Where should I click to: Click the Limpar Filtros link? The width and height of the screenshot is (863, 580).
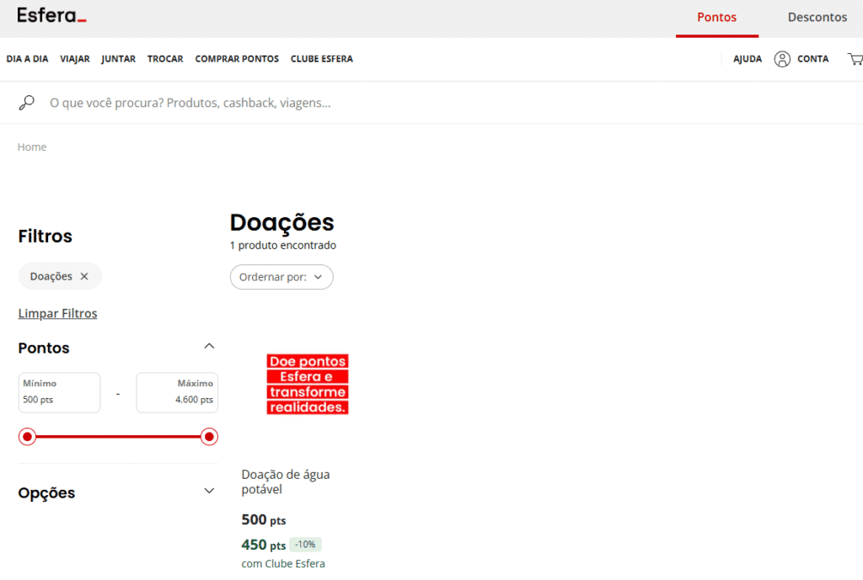(x=57, y=313)
